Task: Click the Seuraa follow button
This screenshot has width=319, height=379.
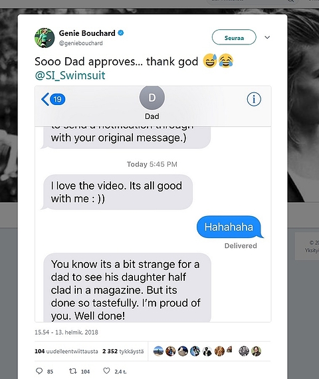Action: pyautogui.click(x=234, y=37)
